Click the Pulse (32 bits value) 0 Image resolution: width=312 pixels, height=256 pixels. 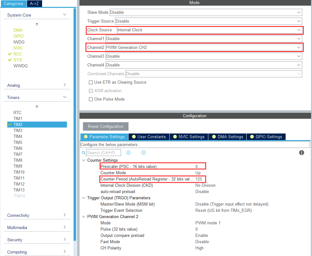pos(196,229)
